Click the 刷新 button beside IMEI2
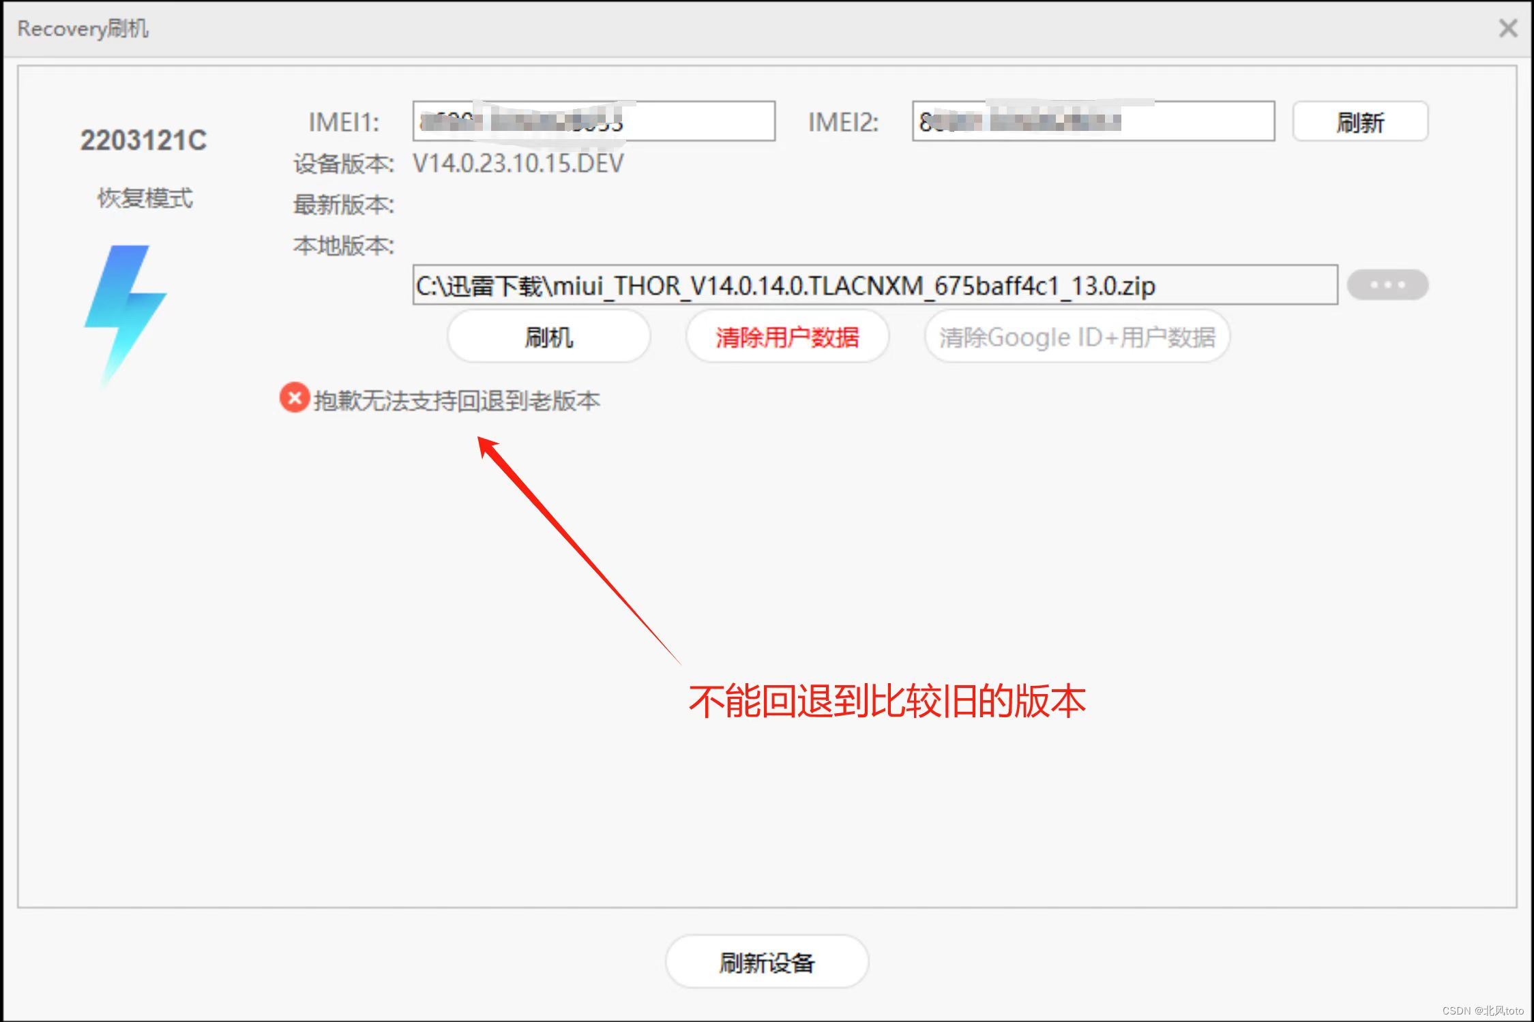 [1360, 122]
